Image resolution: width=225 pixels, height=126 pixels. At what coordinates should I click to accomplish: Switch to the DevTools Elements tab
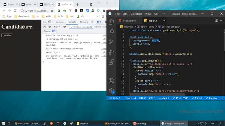60,22
